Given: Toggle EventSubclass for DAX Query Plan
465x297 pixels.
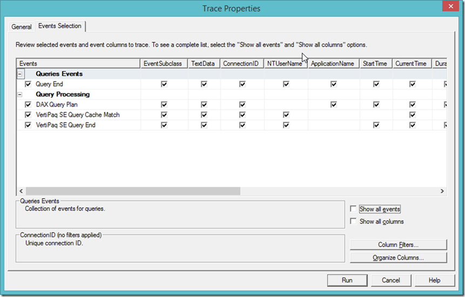Looking at the screenshot, I should click(164, 105).
